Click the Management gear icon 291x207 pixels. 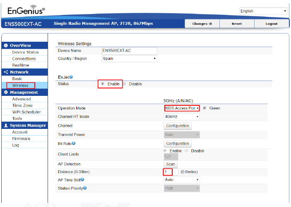point(6,92)
